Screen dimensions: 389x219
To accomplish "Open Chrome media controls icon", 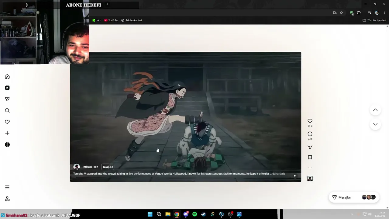I will point(370,13).
